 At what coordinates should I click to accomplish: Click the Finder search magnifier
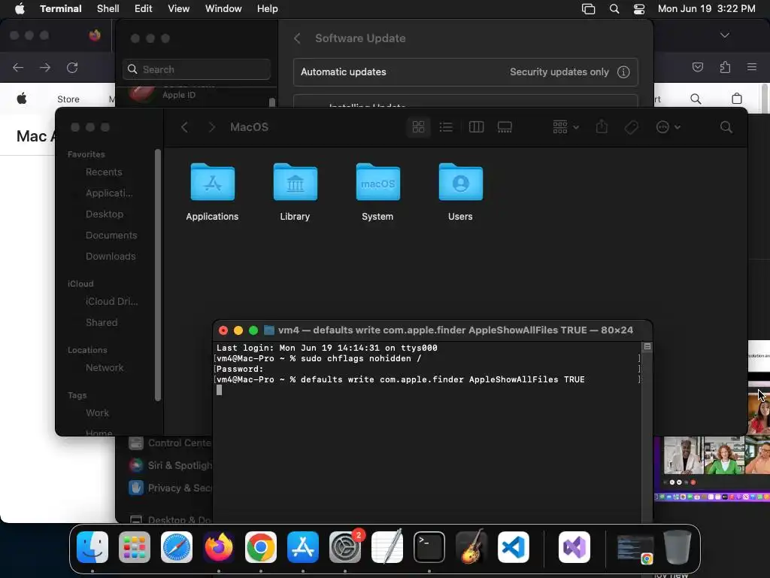726,127
